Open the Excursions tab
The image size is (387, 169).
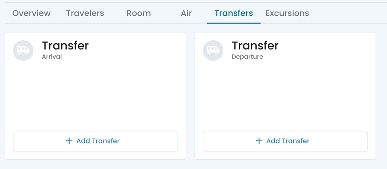click(287, 13)
